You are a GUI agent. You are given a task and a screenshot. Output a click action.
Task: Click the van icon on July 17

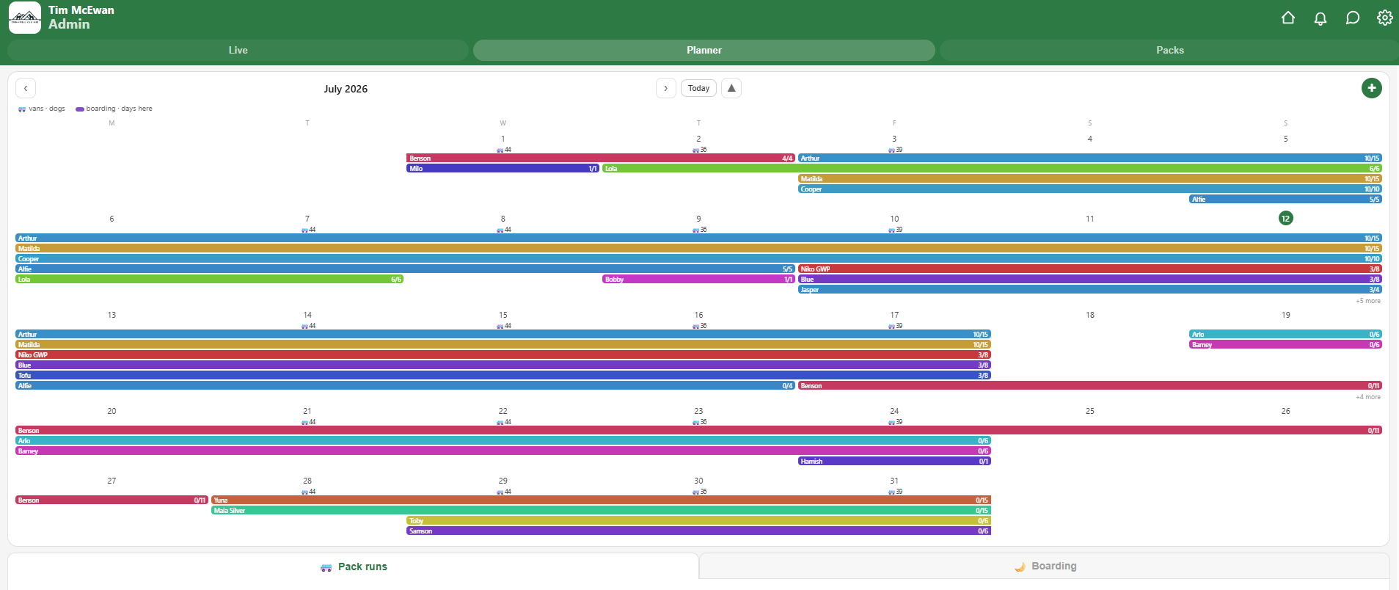coord(891,326)
